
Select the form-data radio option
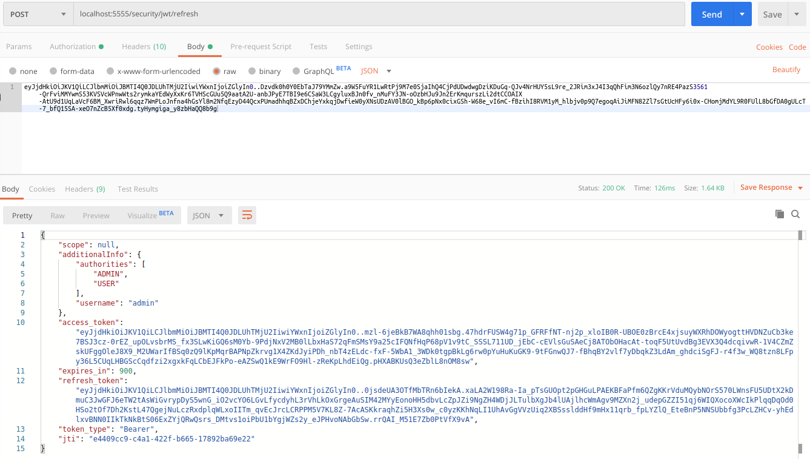click(x=53, y=71)
